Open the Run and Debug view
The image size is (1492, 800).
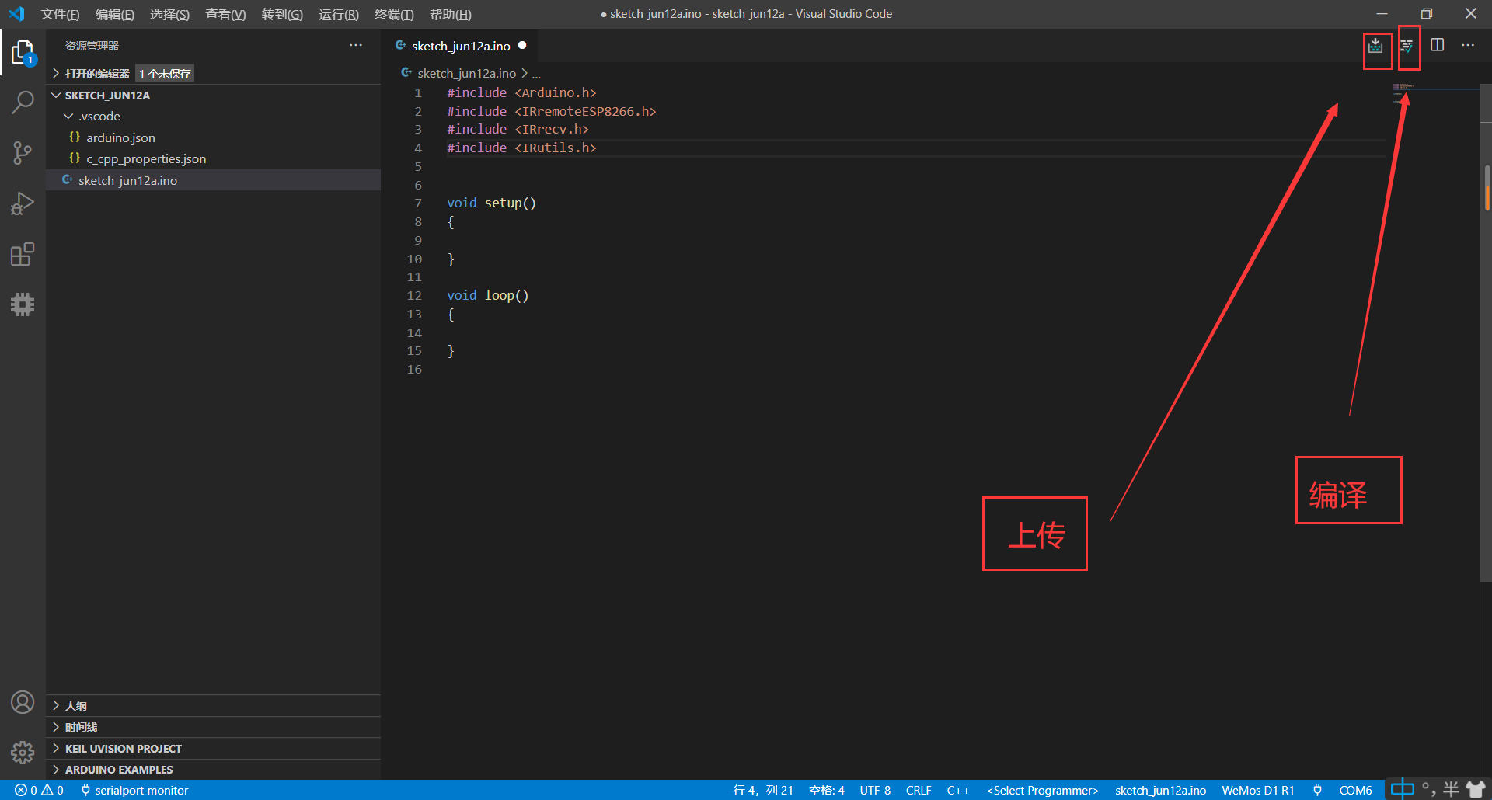23,203
